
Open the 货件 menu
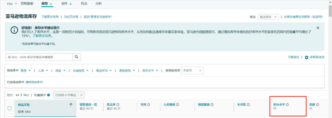[x=66, y=4]
